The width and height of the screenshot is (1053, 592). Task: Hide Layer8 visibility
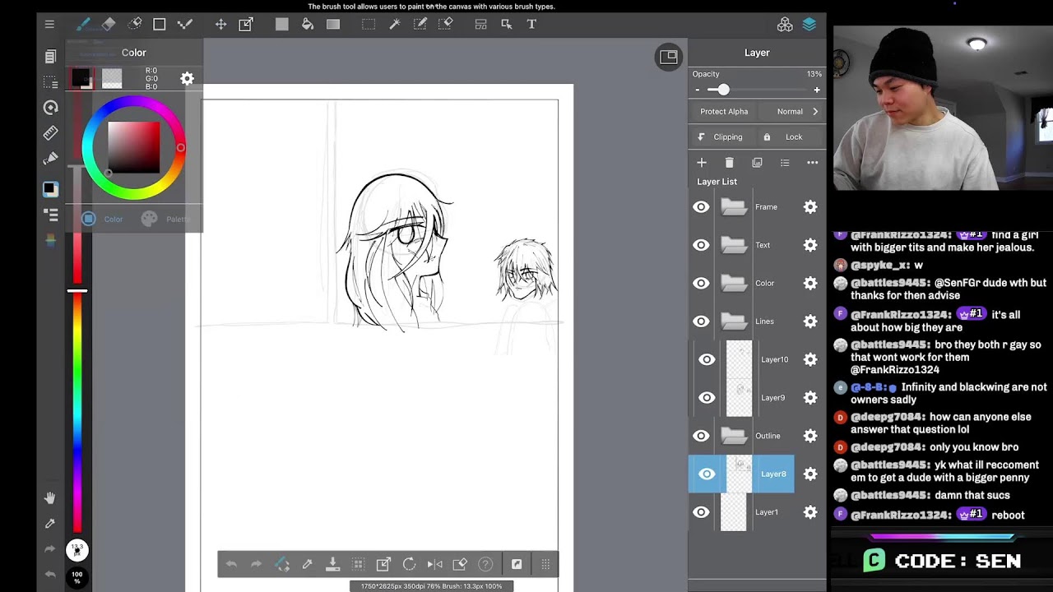click(707, 474)
